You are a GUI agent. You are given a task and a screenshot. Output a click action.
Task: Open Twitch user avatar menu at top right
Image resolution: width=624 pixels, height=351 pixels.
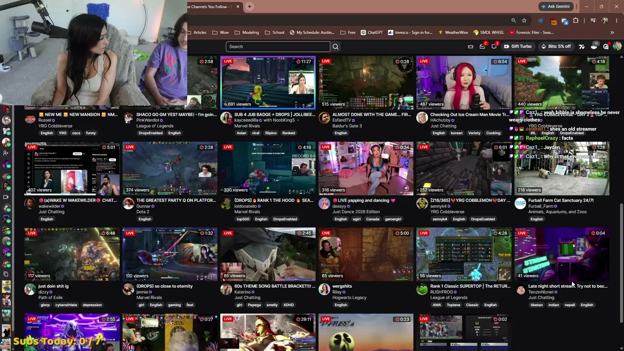tap(617, 46)
